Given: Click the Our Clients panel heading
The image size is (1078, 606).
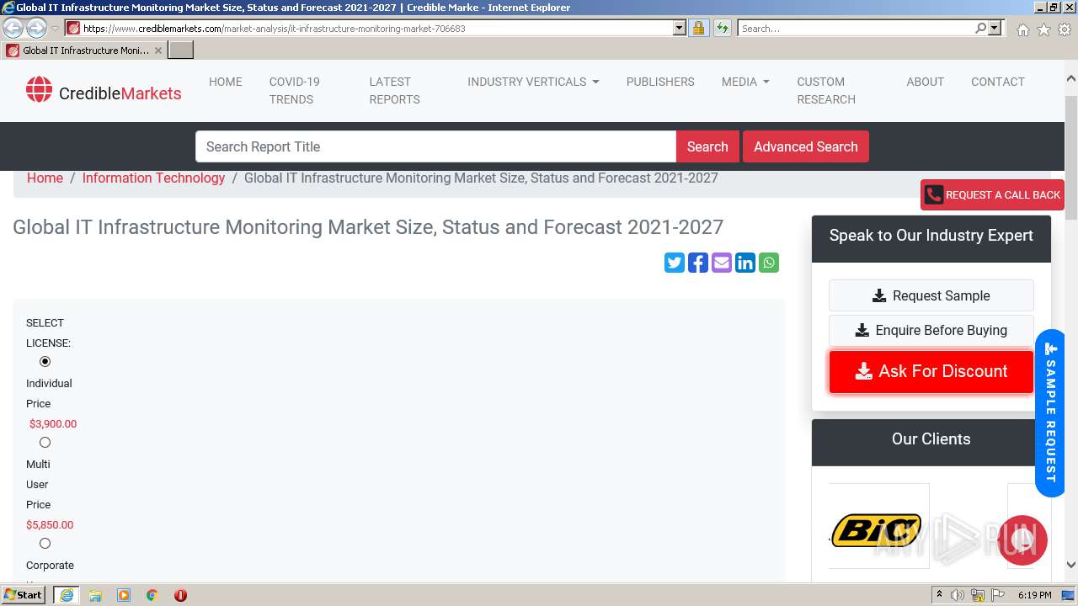Looking at the screenshot, I should tap(931, 439).
